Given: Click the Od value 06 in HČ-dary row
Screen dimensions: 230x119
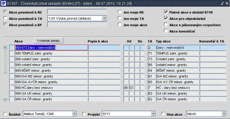Looking at the screenshot, I should tap(126, 88).
